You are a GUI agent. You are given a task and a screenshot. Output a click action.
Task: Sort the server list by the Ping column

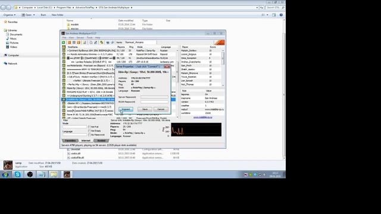(x=131, y=47)
